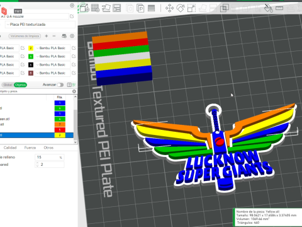
Task: Click edit icon left of black 6 swatch
Action: click(x=23, y=64)
